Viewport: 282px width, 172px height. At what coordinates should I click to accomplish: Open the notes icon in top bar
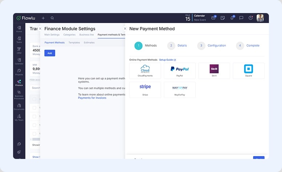(x=223, y=18)
